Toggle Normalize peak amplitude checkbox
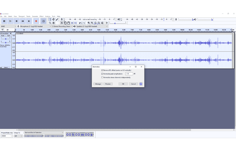The width and height of the screenshot is (236, 151). click(102, 74)
